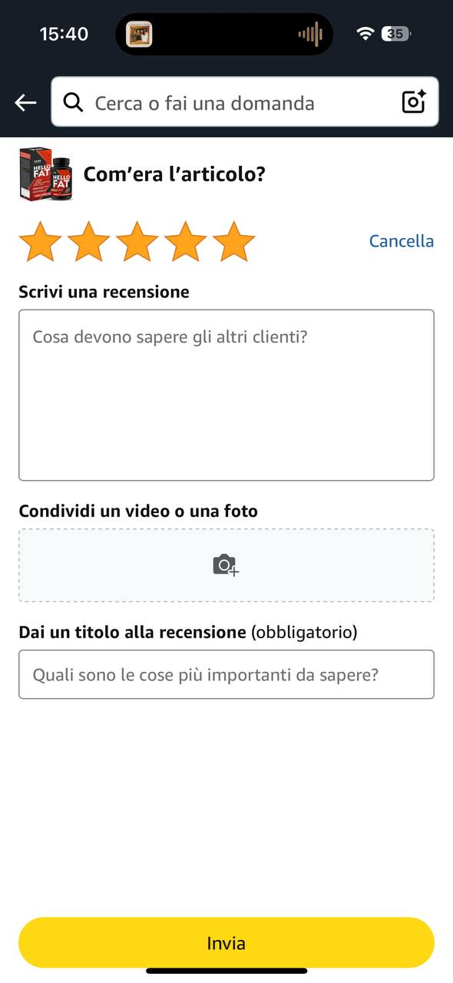
Task: Select the first rating star
Action: (x=40, y=241)
